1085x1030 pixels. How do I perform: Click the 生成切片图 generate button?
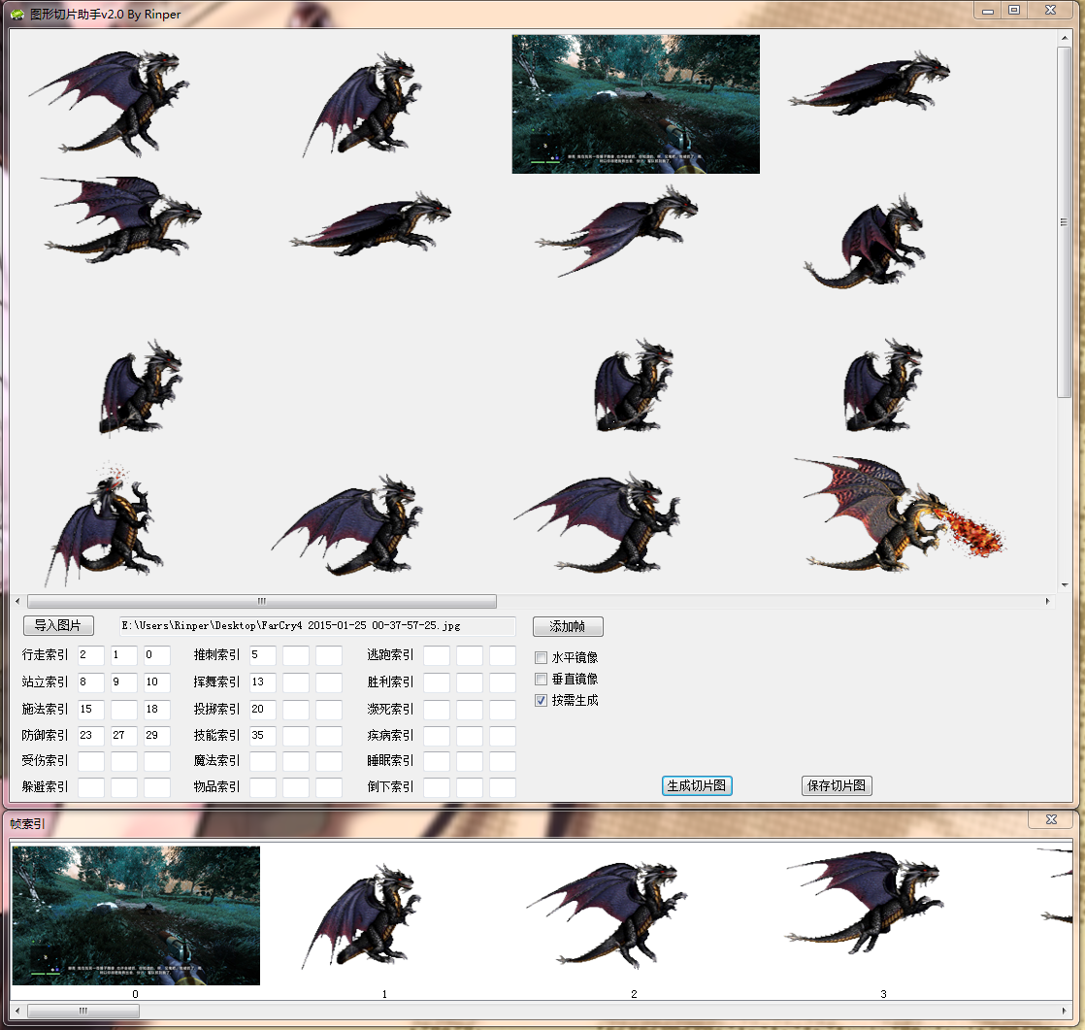pyautogui.click(x=697, y=785)
